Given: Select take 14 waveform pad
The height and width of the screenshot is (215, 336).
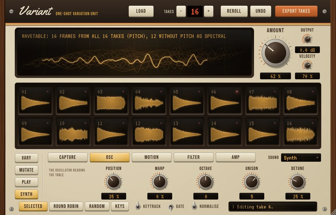Looking at the screenshot, I should click(225, 132).
